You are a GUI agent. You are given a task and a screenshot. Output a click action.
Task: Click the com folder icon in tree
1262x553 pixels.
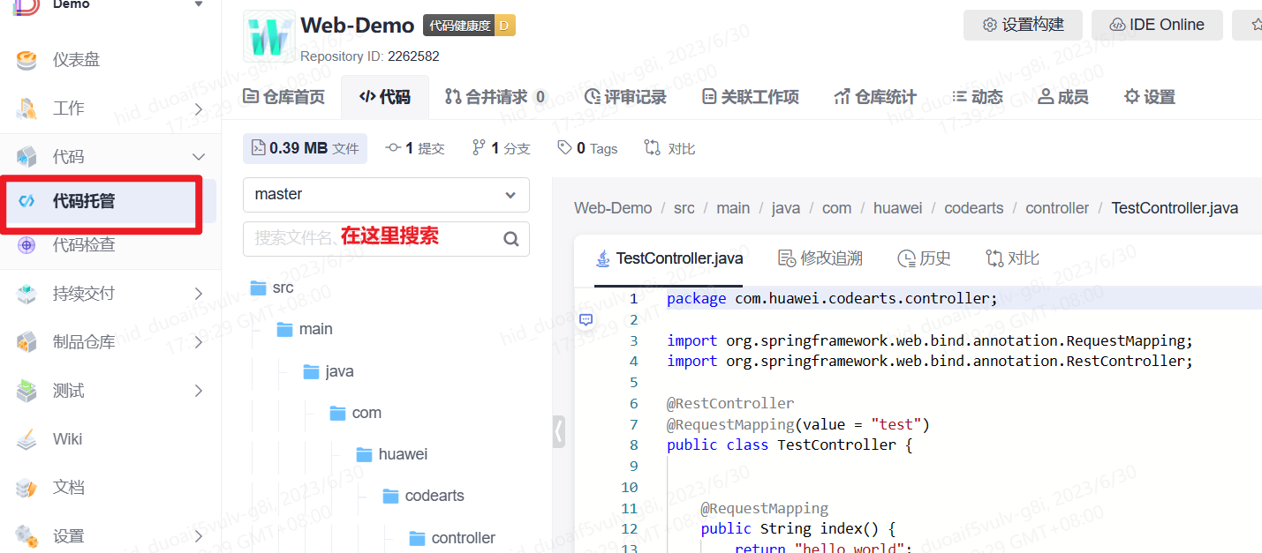point(337,413)
